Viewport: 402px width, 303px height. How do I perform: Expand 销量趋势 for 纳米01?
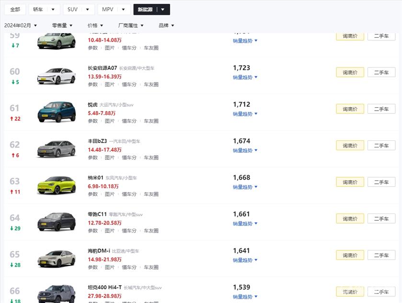pos(245,187)
